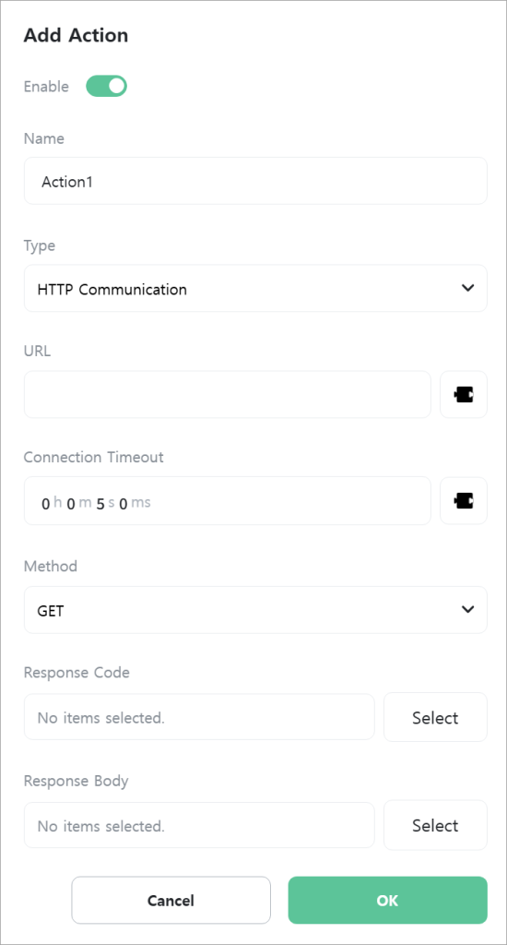
Task: Click the chevron arrow in the Method field
Action: coord(467,609)
